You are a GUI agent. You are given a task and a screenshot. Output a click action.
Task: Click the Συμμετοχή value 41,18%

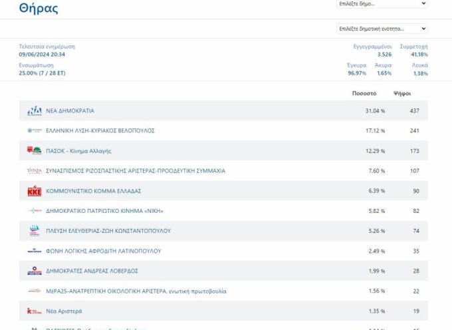click(419, 55)
